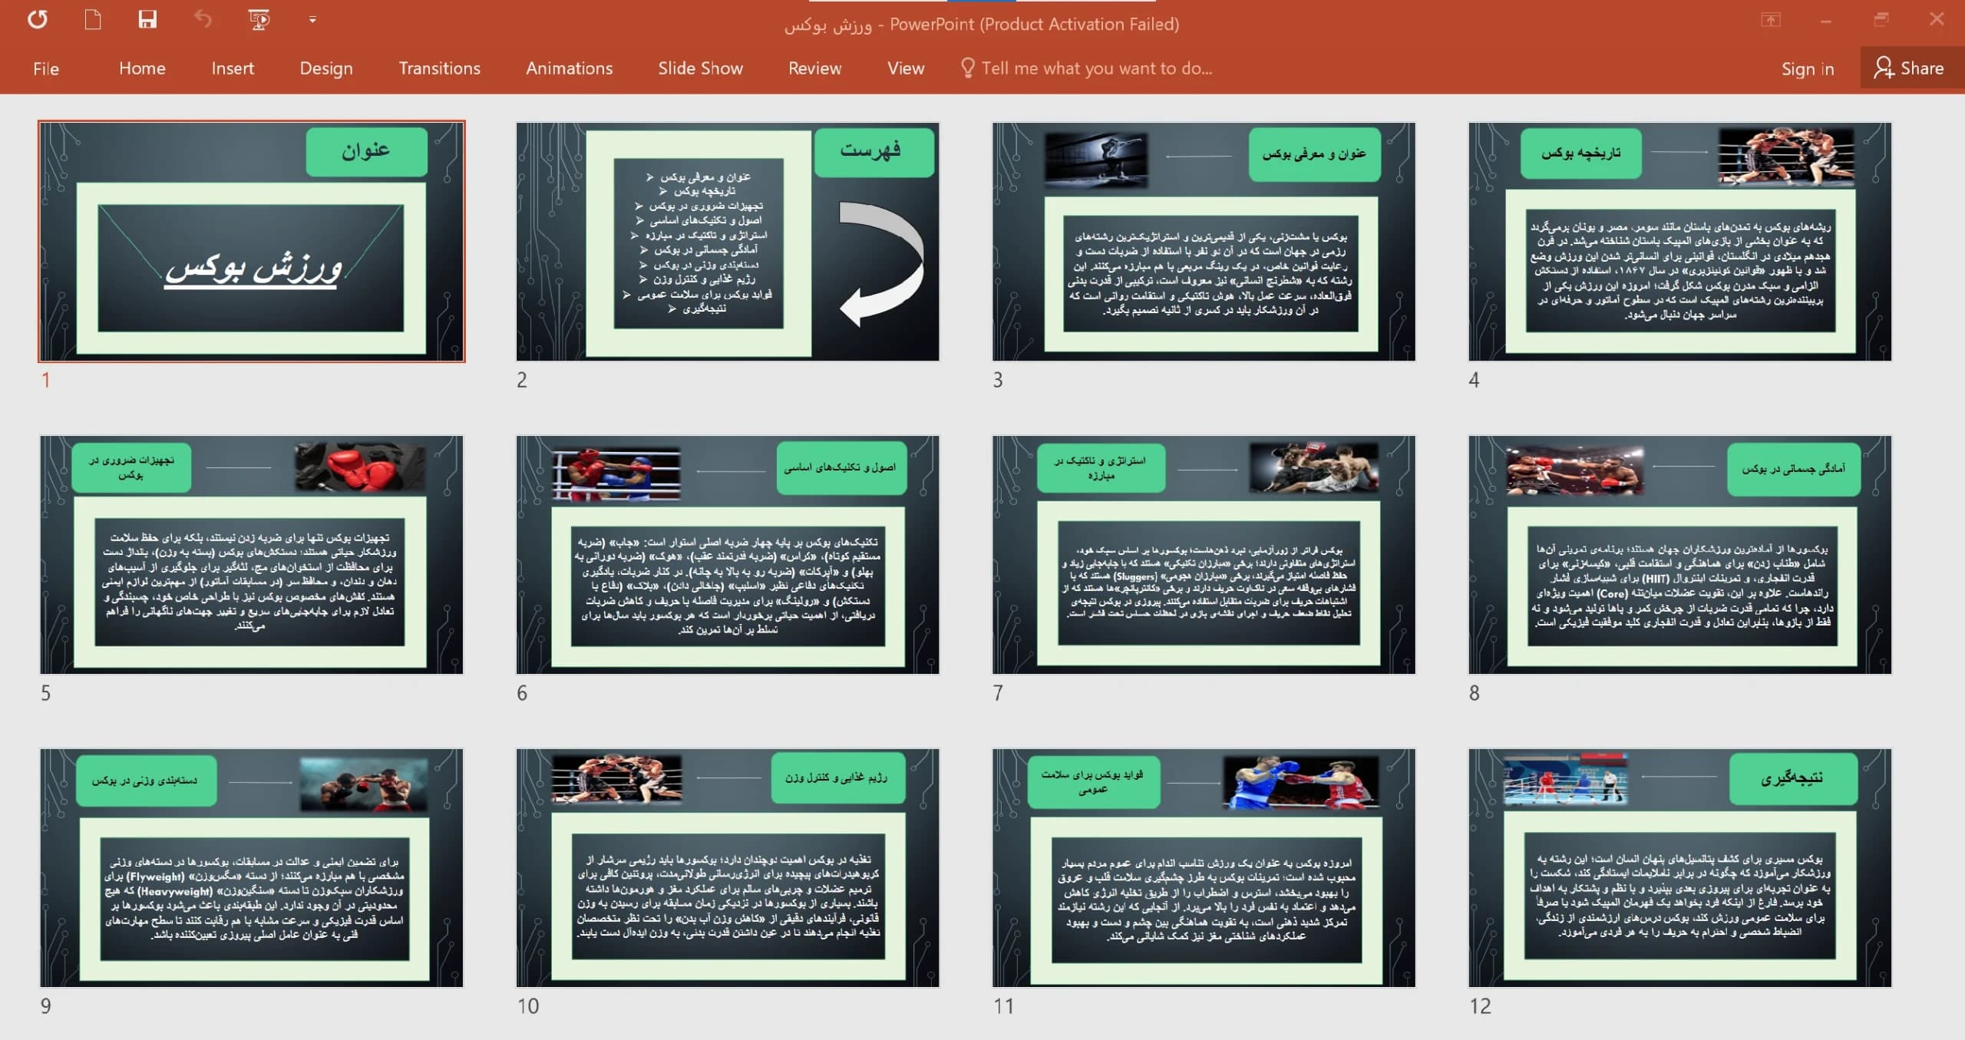The height and width of the screenshot is (1040, 1965).
Task: Select slide 12 conclusion thumbnail
Action: coord(1679,868)
